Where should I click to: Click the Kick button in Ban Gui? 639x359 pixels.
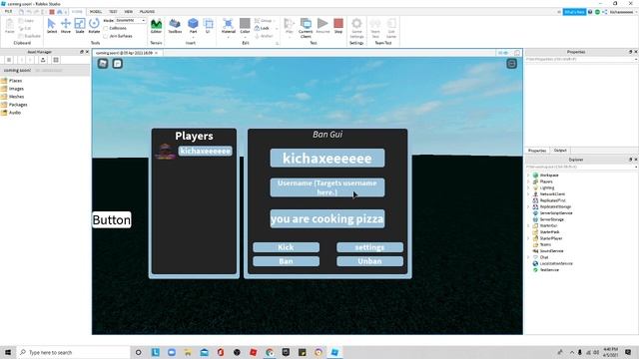(287, 247)
